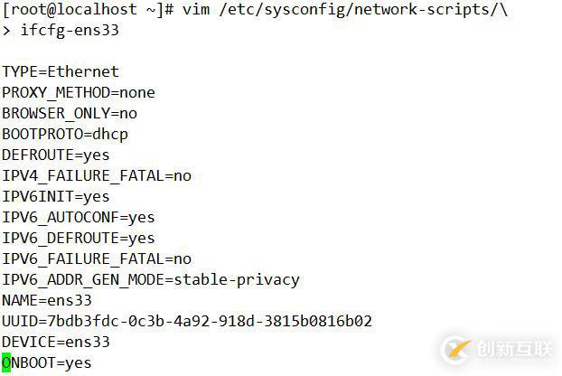Click the BROWSER_ONLY=no line

[x=70, y=113]
